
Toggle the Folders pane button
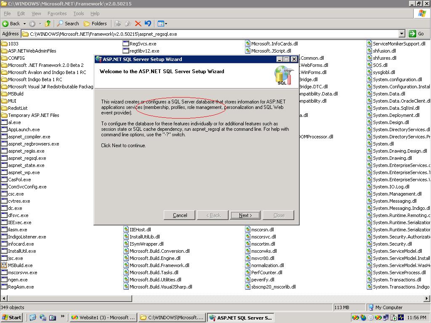tap(95, 24)
